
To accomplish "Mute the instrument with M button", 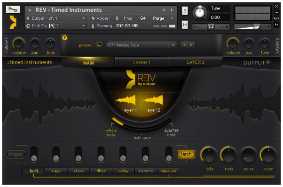I will 185,25.
